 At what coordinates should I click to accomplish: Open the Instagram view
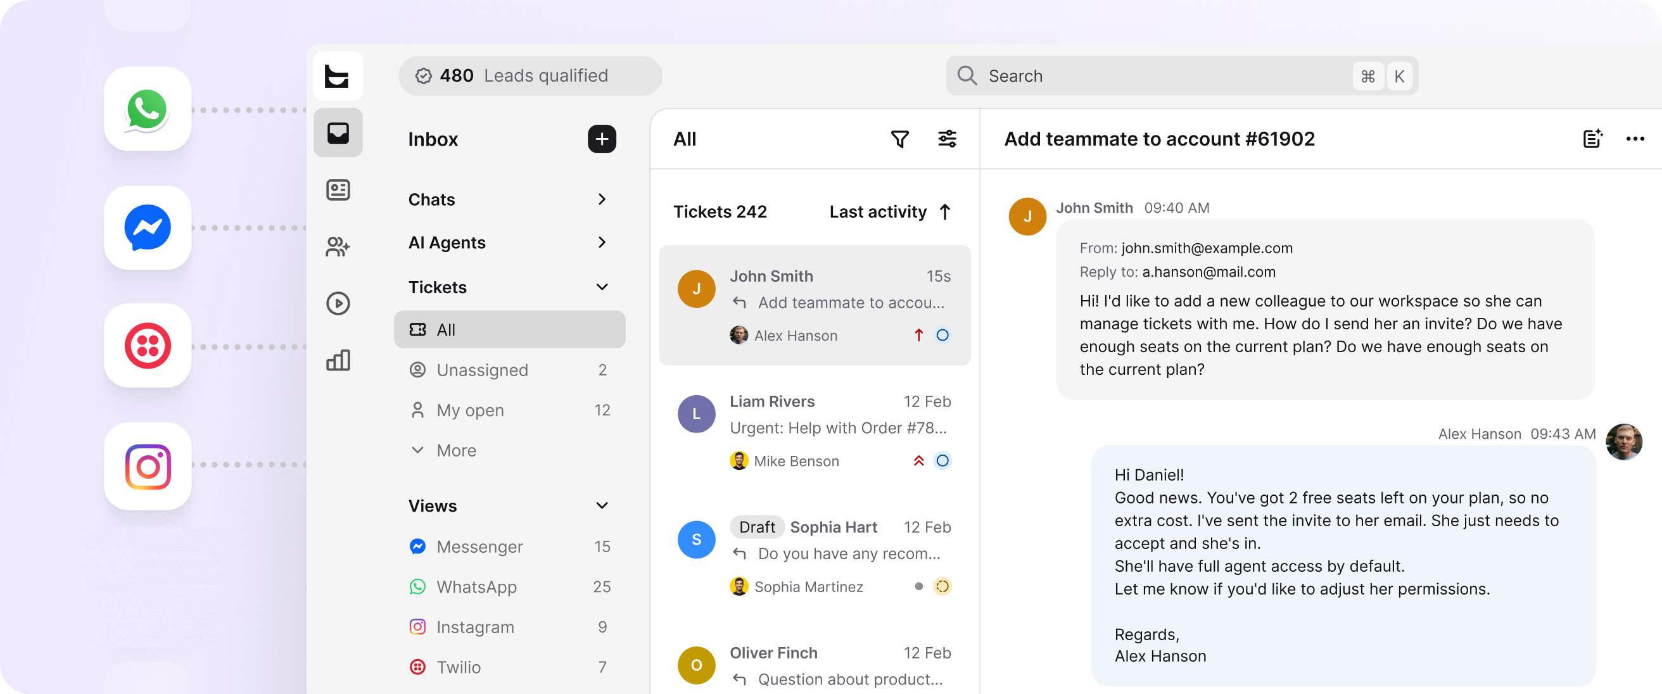pos(509,627)
